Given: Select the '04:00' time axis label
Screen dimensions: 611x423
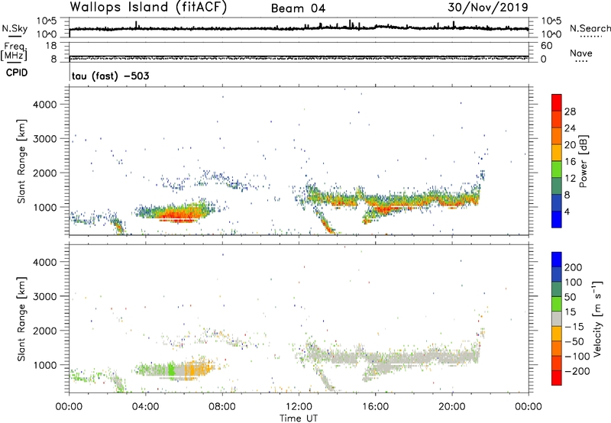Looking at the screenshot, I should tap(146, 407).
